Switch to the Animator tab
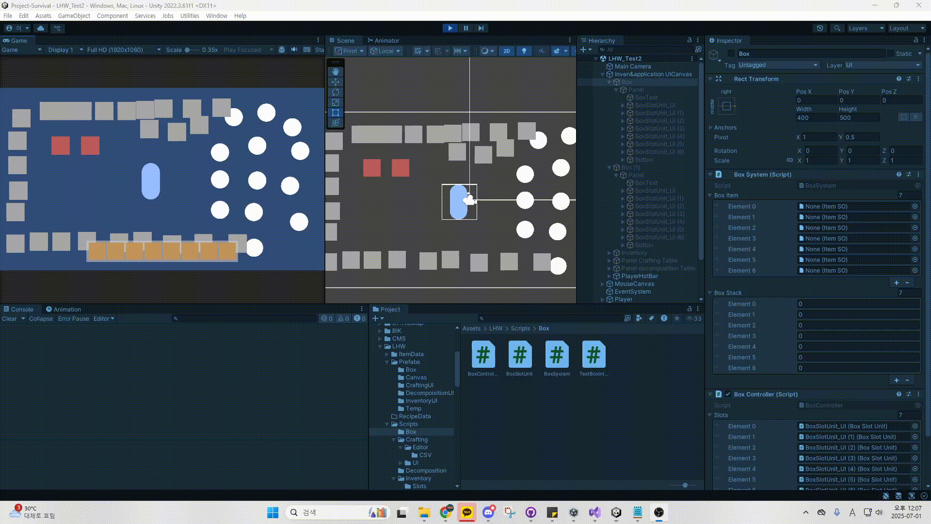The height and width of the screenshot is (524, 931). click(383, 40)
